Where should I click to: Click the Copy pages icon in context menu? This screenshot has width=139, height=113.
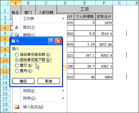tap(16, 35)
